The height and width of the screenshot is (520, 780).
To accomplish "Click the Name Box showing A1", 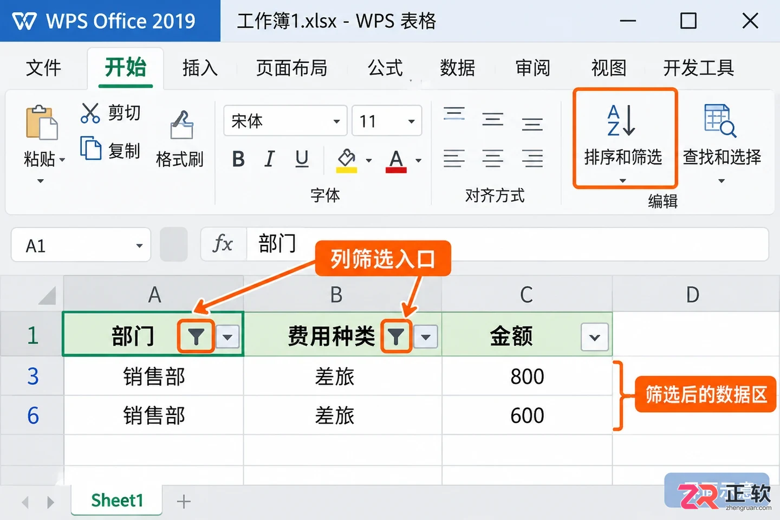I will 81,245.
